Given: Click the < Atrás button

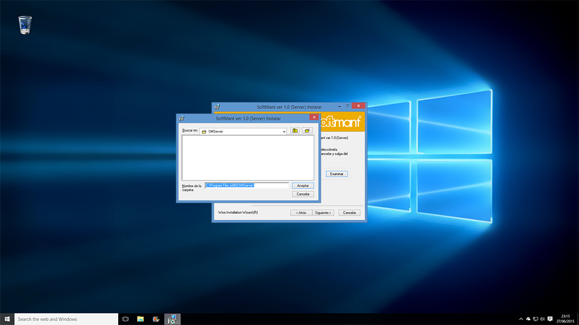Looking at the screenshot, I should 301,213.
